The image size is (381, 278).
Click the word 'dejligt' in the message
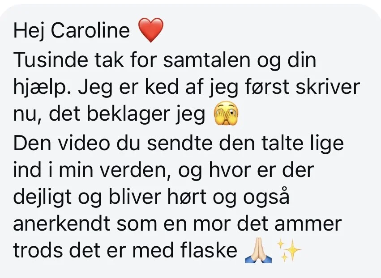pyautogui.click(x=43, y=197)
